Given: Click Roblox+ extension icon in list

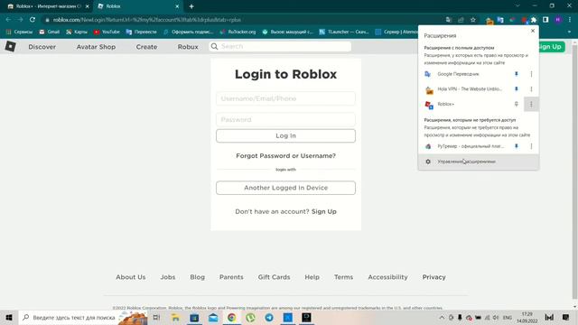Looking at the screenshot, I should tap(429, 105).
